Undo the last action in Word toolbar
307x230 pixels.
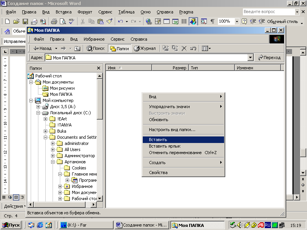[x=120, y=21]
